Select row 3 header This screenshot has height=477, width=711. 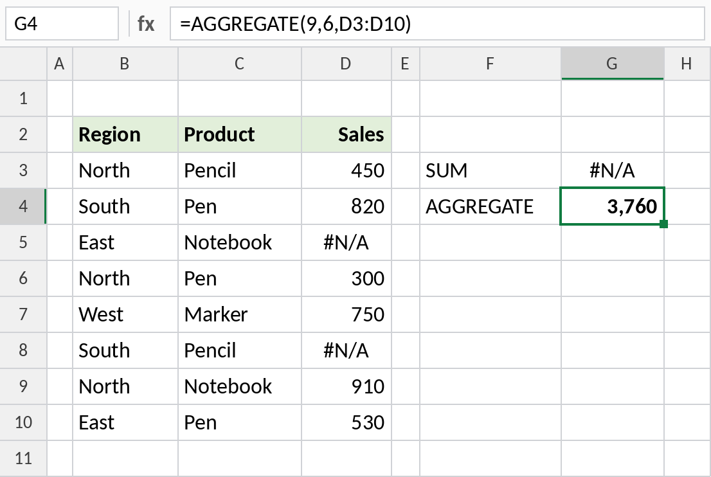click(23, 170)
